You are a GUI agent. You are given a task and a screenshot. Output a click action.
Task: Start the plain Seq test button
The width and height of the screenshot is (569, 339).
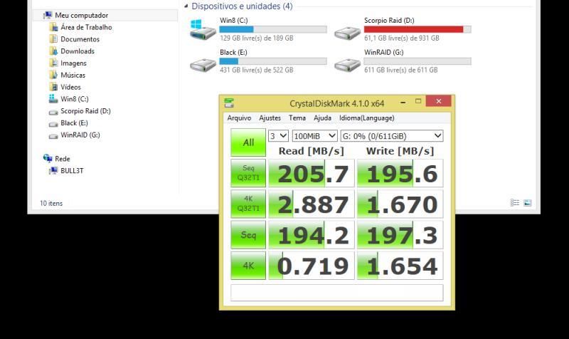[x=248, y=235]
